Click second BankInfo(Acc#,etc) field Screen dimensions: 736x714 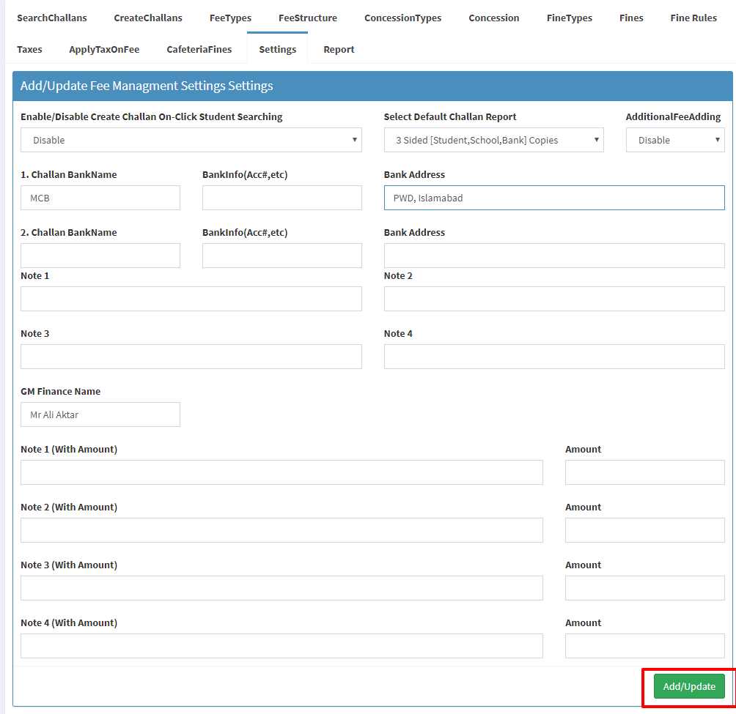(x=282, y=256)
